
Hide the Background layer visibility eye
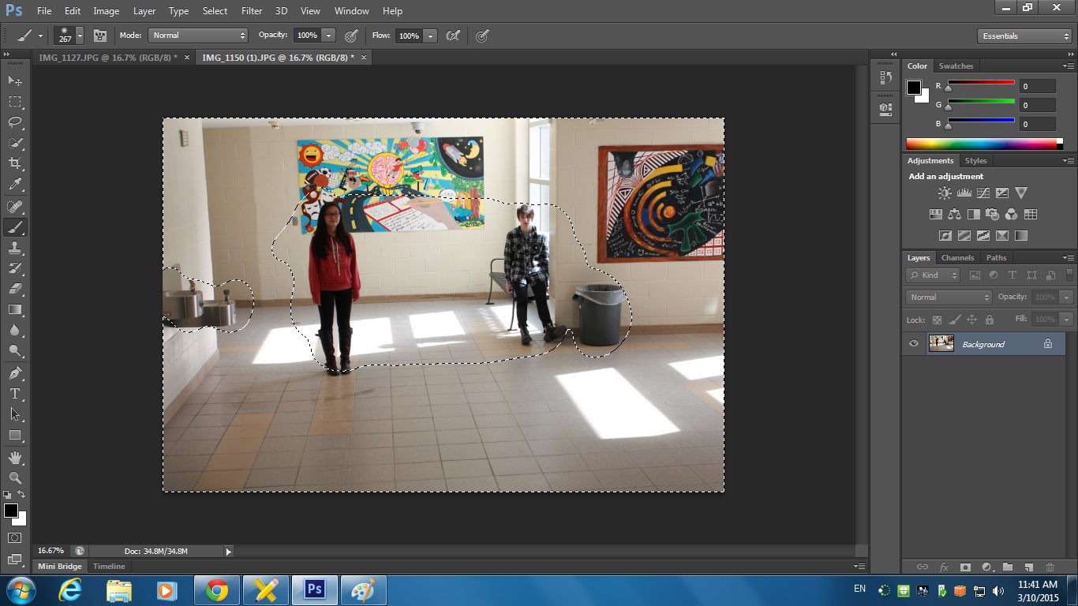[914, 343]
